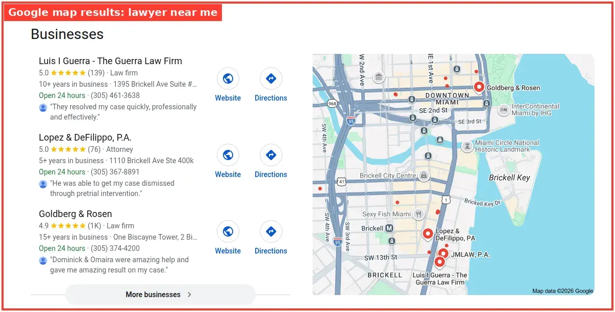
Task: Click phone number (305) 374-4200
Action: (115, 248)
